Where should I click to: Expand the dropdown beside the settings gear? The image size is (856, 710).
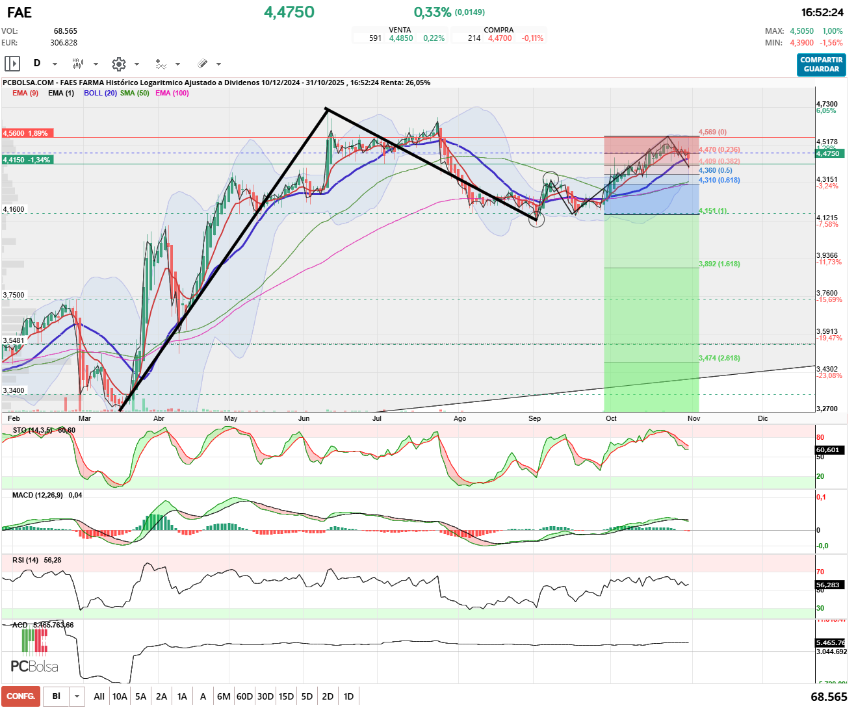pyautogui.click(x=136, y=64)
